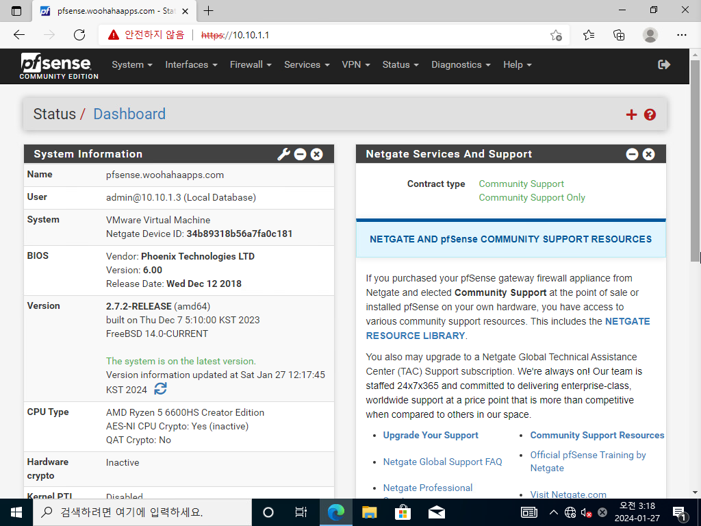Add a widget with the red plus icon
The width and height of the screenshot is (701, 526).
click(x=631, y=115)
